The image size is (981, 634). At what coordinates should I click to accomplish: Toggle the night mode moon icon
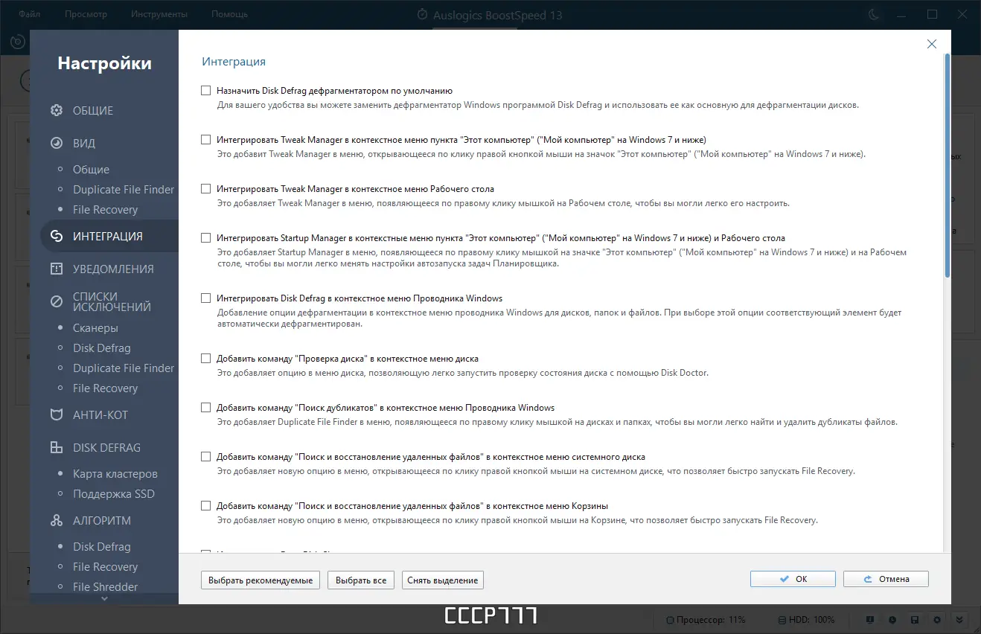[x=874, y=14]
